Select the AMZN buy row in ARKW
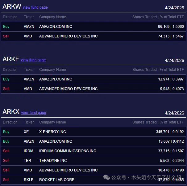187x186 pixels. pos(93,27)
